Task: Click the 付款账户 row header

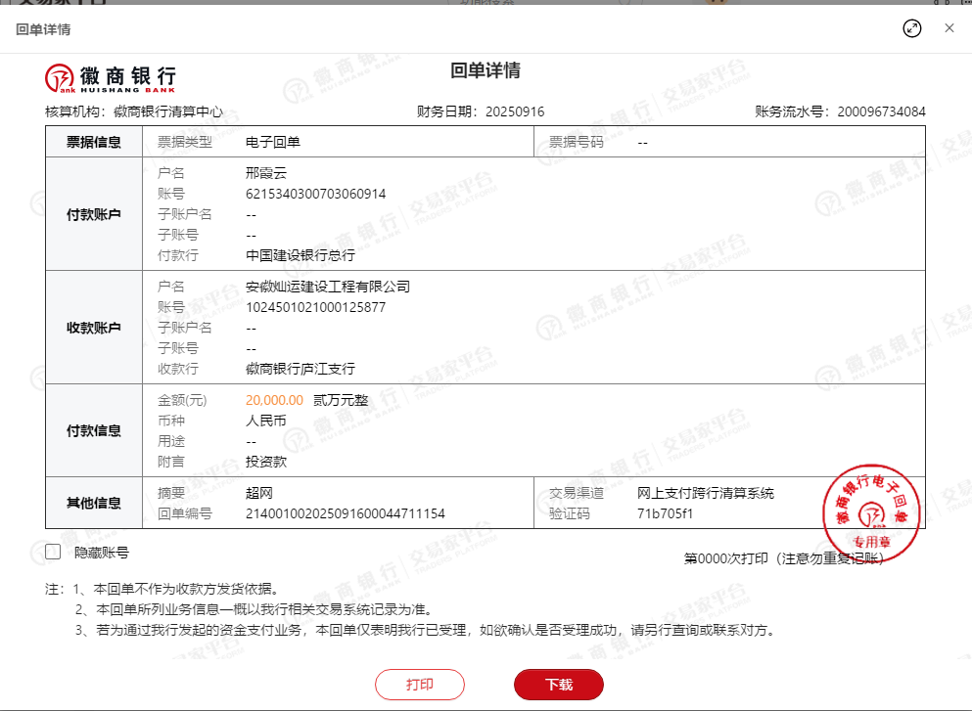Action: click(x=94, y=214)
